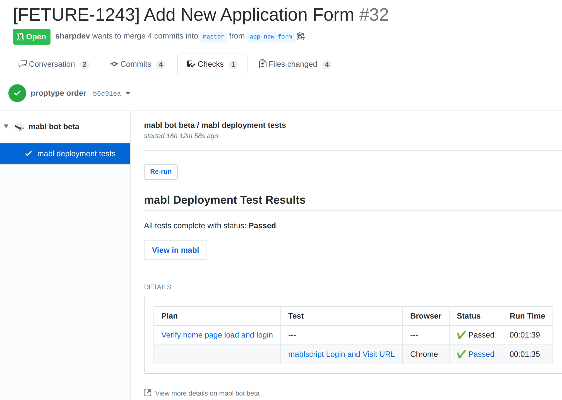
Task: Click the copy branch info icon next to app-new-form
Action: click(x=301, y=36)
